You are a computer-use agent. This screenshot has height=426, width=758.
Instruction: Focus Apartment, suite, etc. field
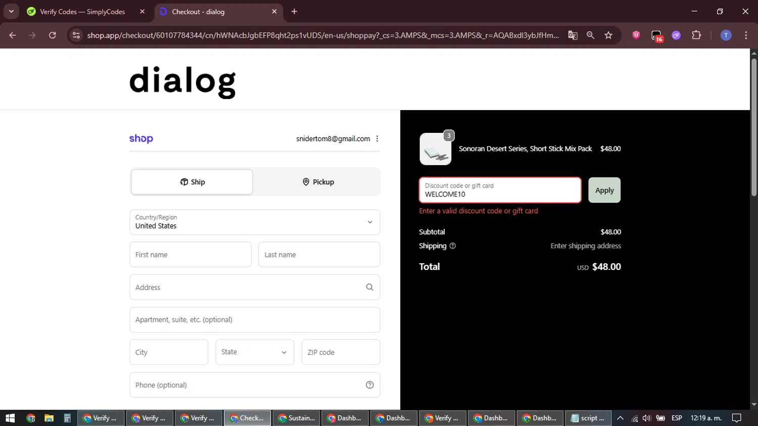coord(255,320)
